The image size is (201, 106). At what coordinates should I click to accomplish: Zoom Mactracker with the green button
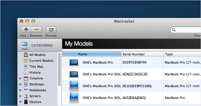tap(33, 21)
